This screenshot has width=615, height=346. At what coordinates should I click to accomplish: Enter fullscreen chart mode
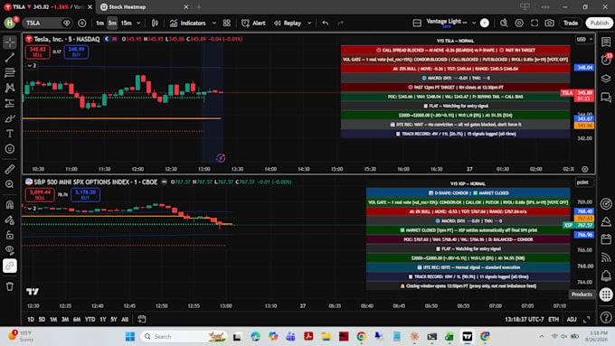[x=535, y=23]
